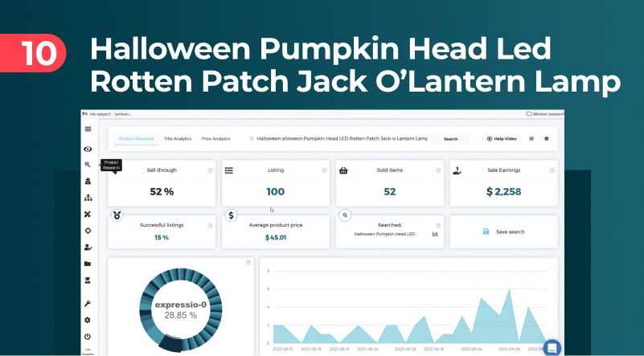Click the Save search button
644x356 pixels.
(504, 232)
